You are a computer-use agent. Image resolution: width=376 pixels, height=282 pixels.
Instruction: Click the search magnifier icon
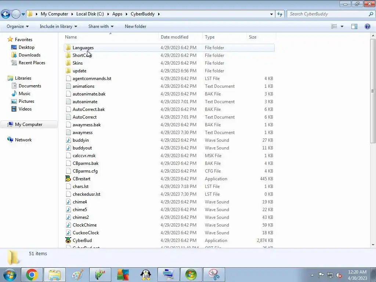tap(371, 14)
